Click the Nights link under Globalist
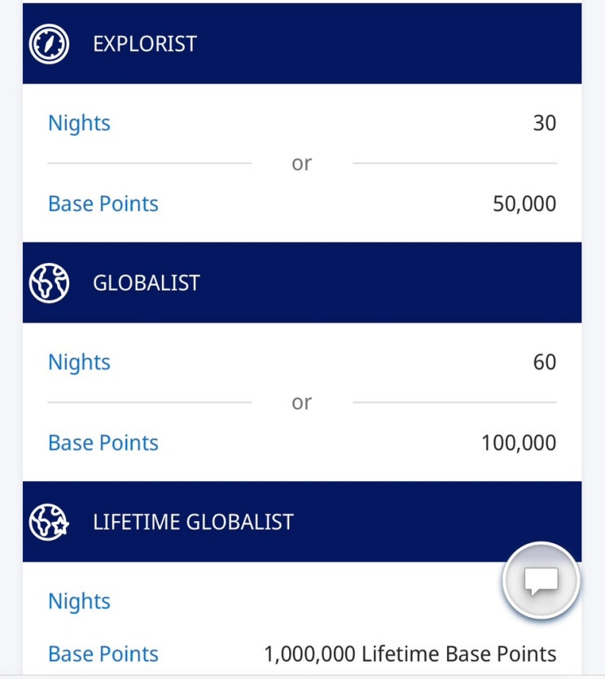Screen dimensions: 605x679 pos(79,362)
